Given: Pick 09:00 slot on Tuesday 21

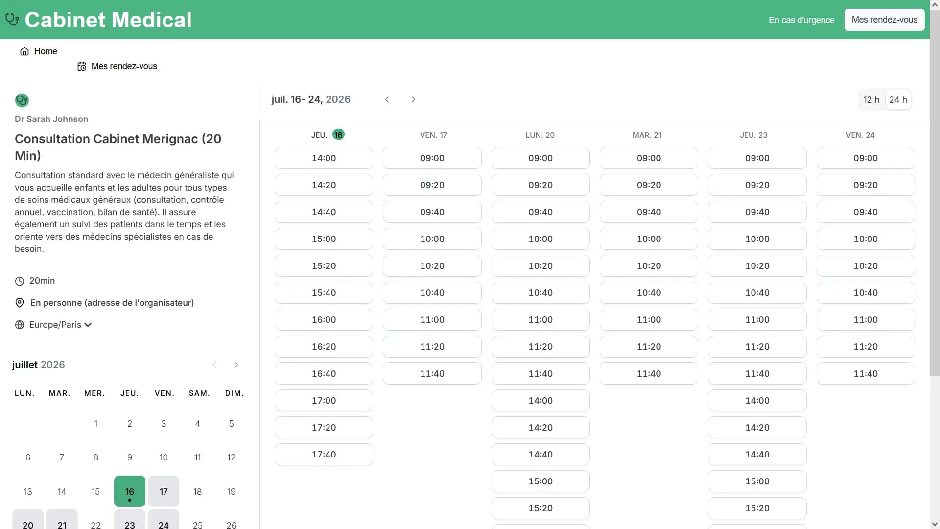Looking at the screenshot, I should [649, 158].
